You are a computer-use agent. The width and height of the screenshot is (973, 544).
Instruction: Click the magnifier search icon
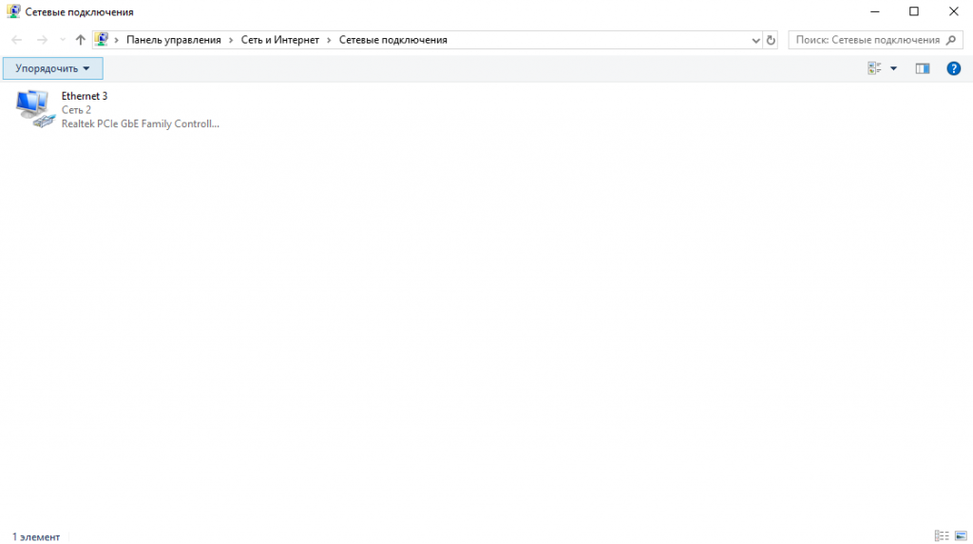click(x=951, y=40)
